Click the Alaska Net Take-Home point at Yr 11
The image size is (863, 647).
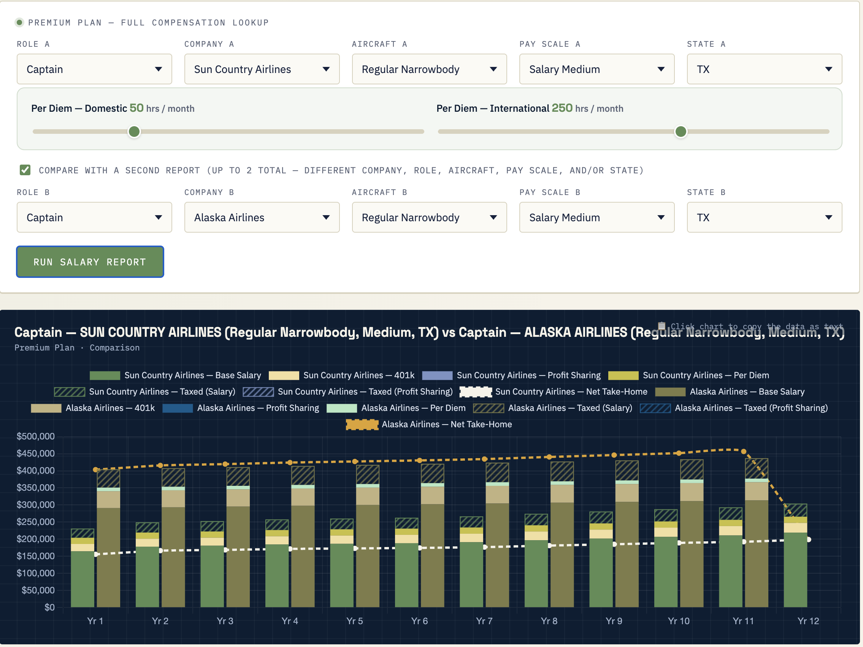(x=744, y=452)
